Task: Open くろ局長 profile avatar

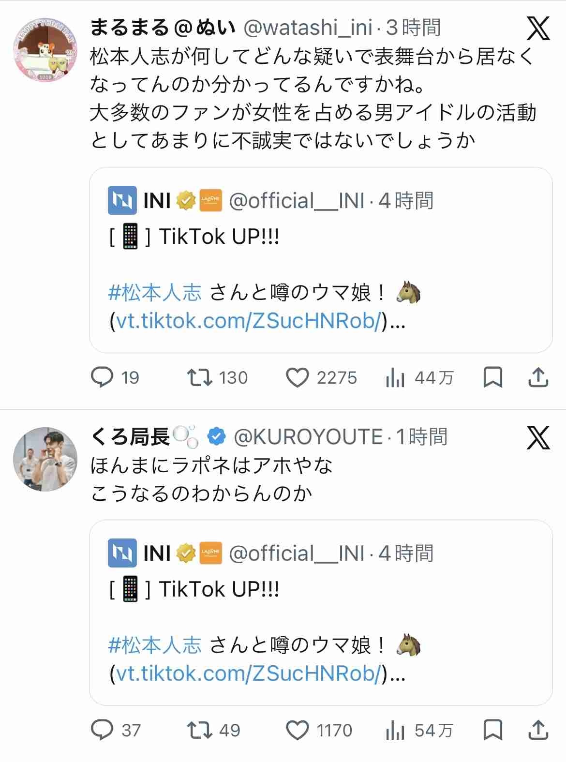Action: 45,459
